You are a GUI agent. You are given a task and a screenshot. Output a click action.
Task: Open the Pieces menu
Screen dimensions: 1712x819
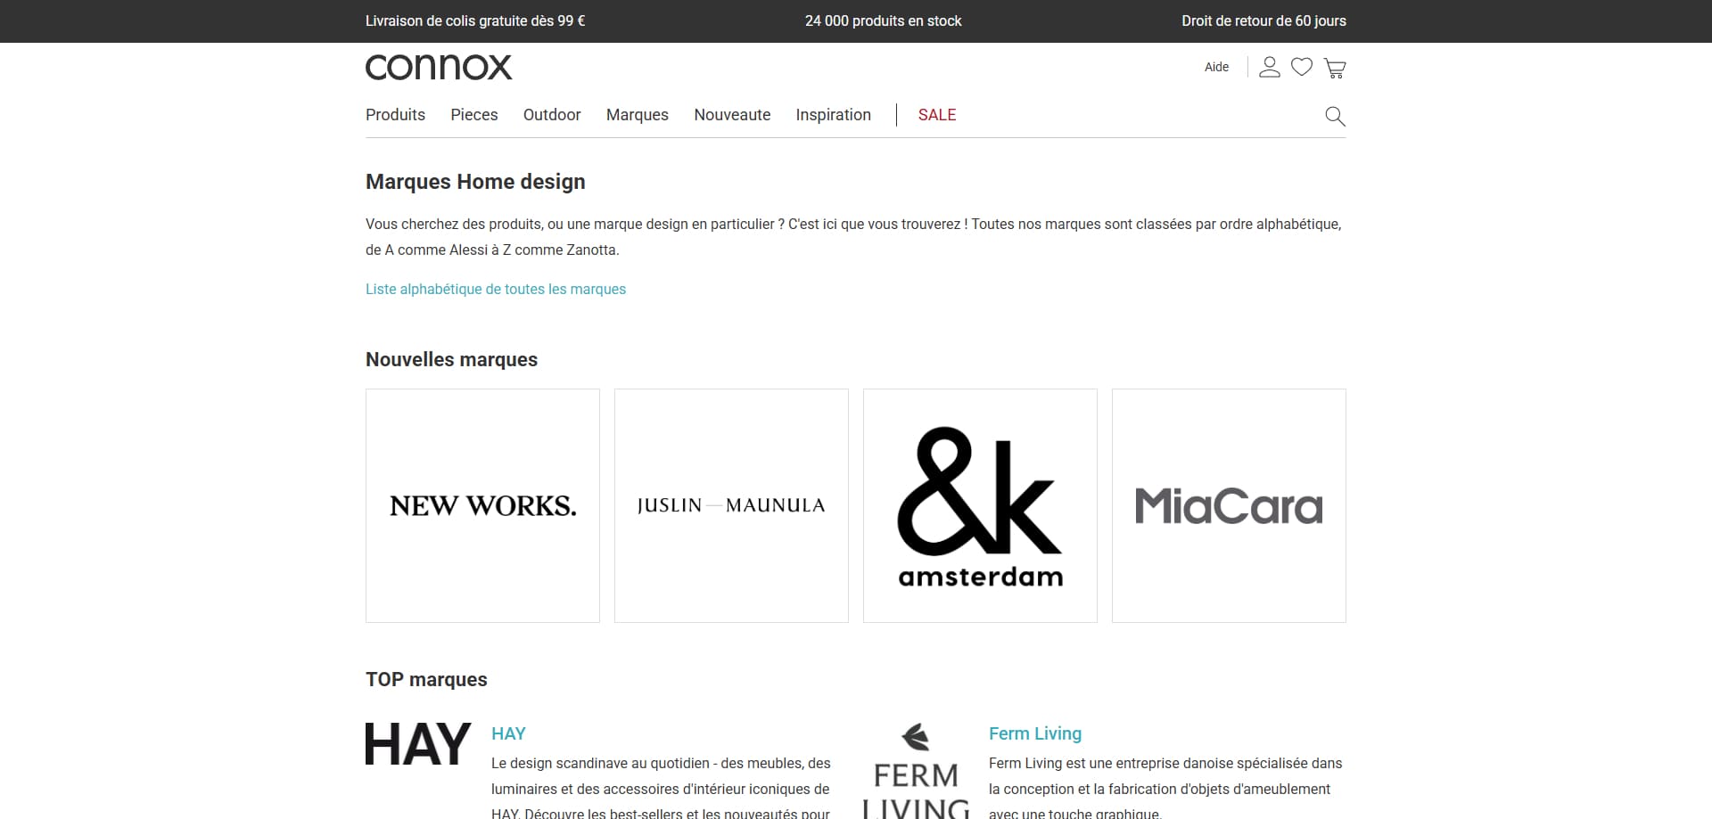click(x=474, y=115)
